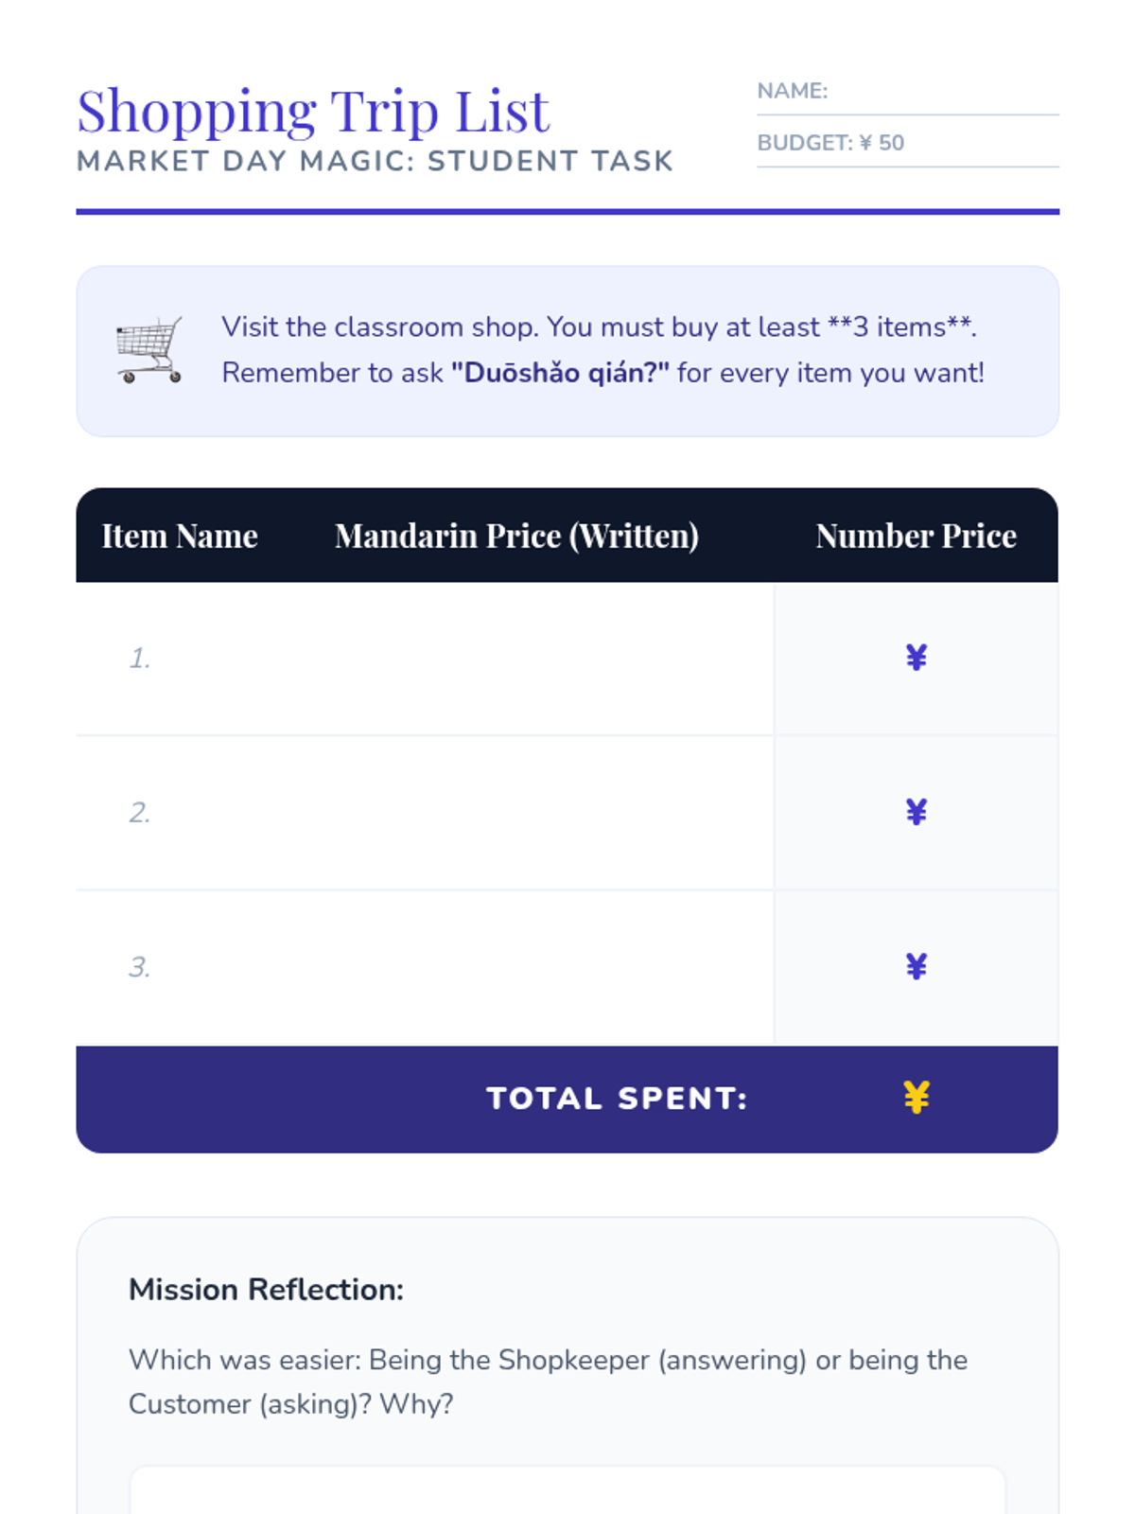This screenshot has height=1514, width=1135.
Task: Click the Mandarin Price (Written) header
Action: [516, 537]
